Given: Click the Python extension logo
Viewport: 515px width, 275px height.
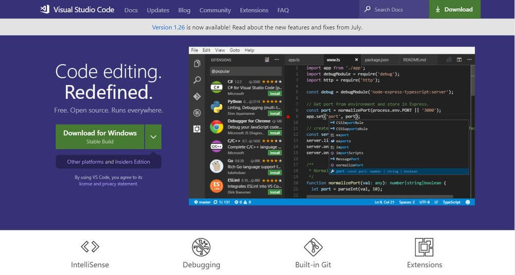Looking at the screenshot, I should [x=216, y=107].
